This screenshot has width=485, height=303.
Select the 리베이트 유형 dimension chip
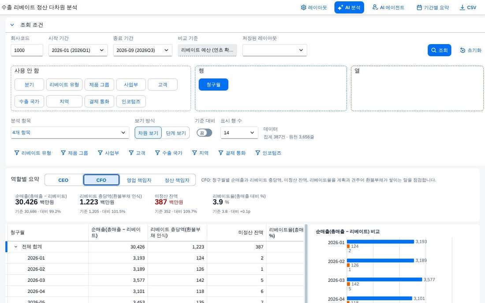tap(64, 85)
